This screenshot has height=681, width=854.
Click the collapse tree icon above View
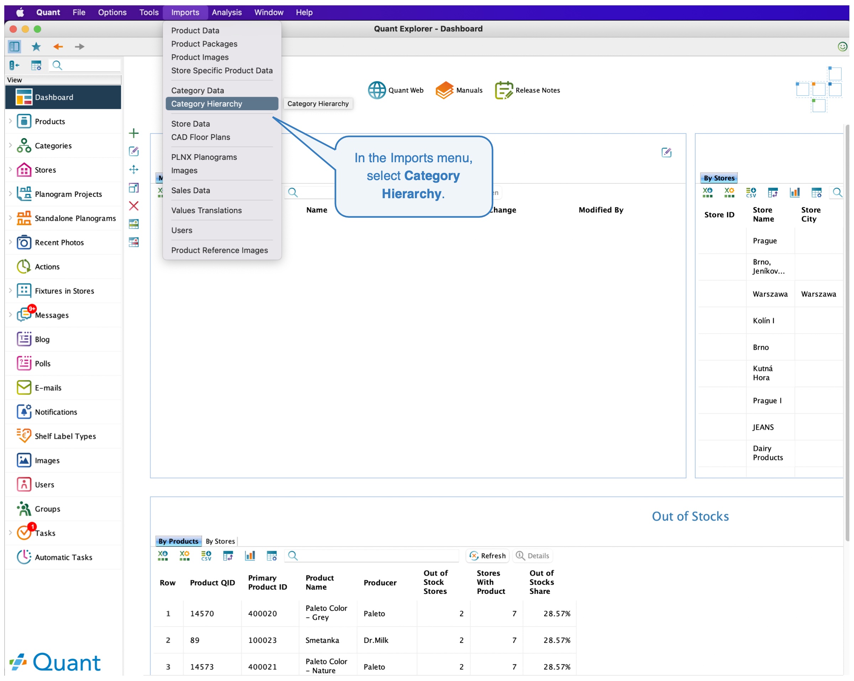[14, 65]
